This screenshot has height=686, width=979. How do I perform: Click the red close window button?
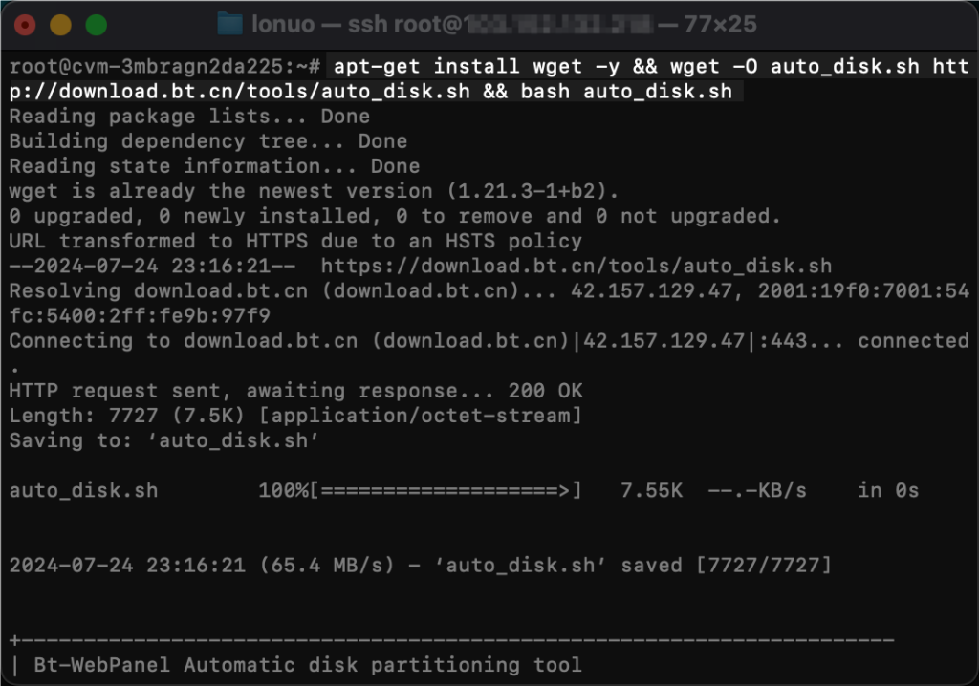(25, 25)
